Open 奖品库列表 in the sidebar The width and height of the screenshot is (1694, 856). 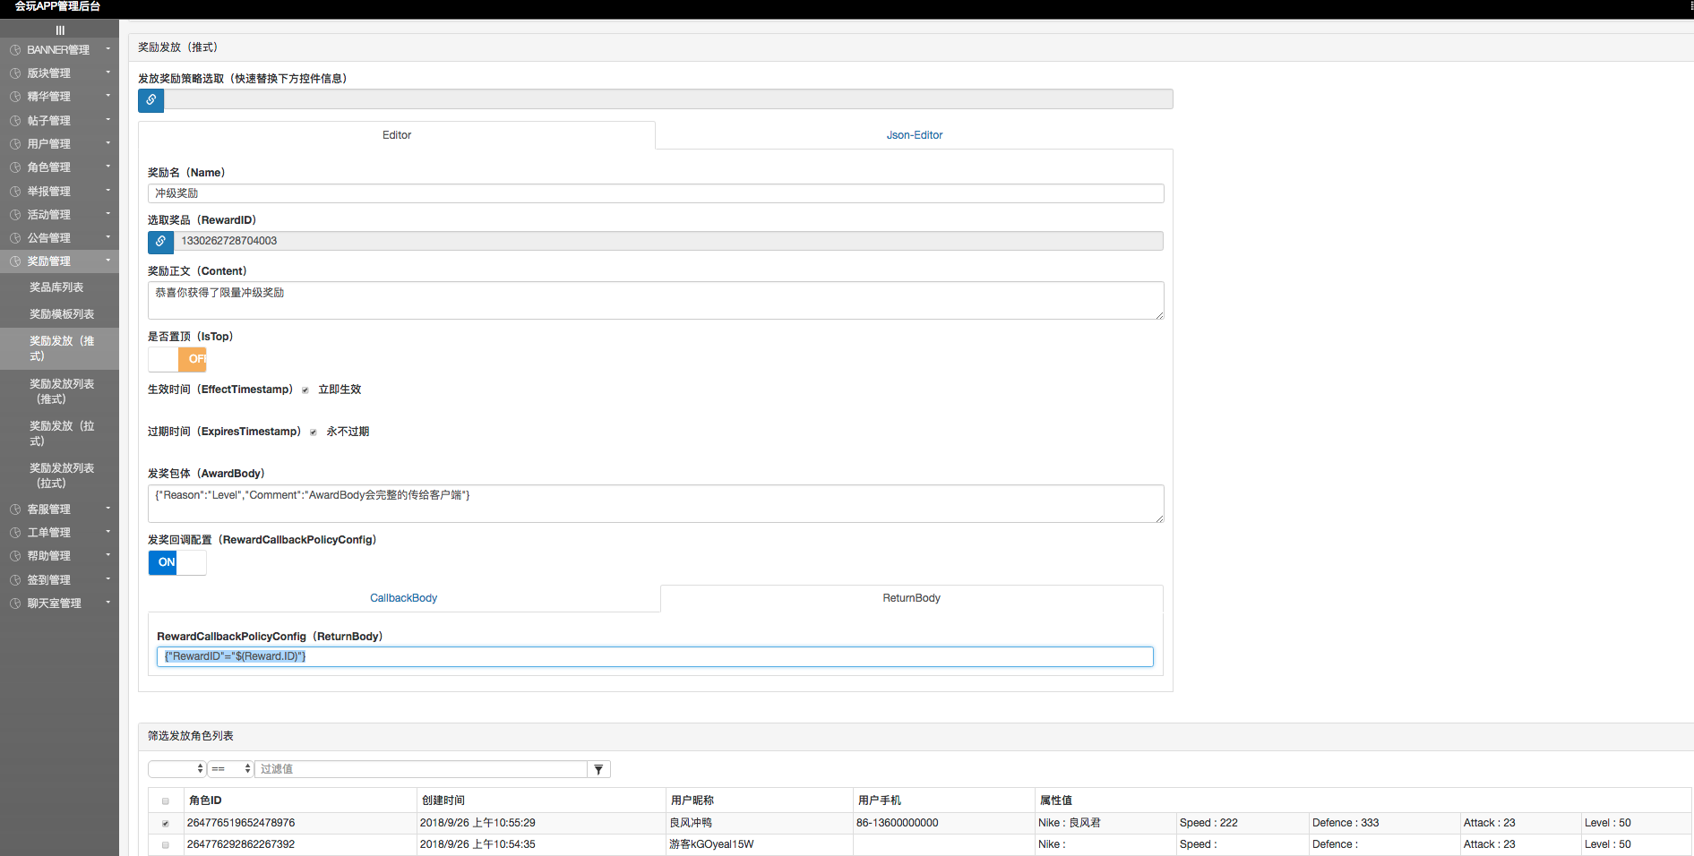click(x=56, y=287)
